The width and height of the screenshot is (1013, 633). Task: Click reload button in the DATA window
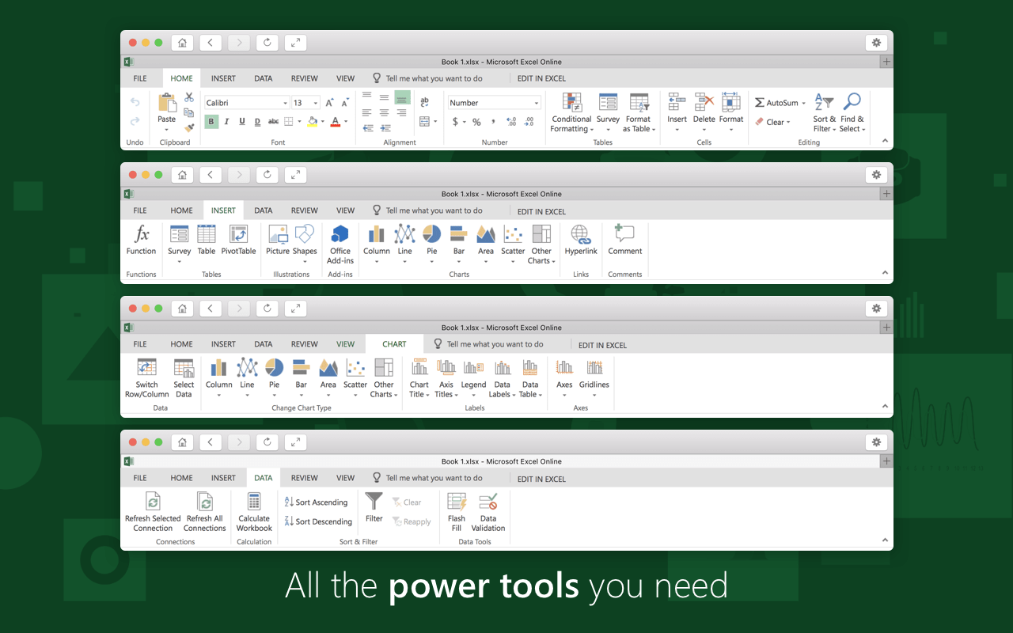(x=267, y=442)
